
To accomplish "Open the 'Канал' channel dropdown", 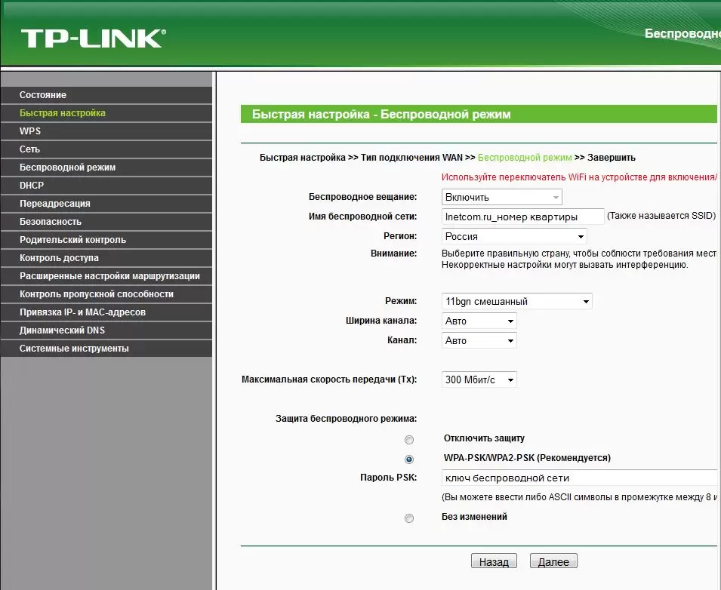I will coord(479,340).
